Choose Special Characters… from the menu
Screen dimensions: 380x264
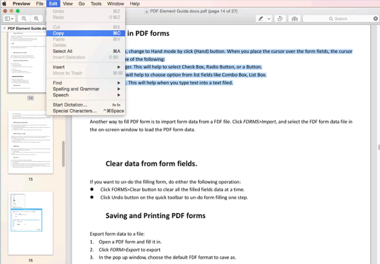tap(86, 111)
